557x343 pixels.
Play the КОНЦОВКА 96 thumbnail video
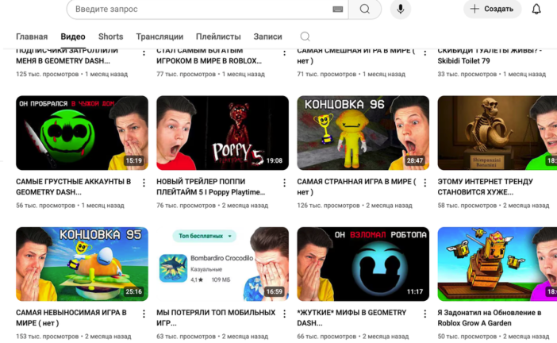pos(363,133)
